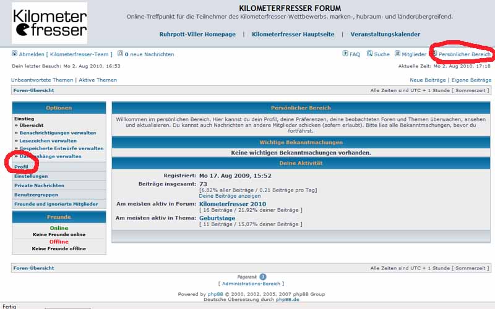Image resolution: width=495 pixels, height=309 pixels.
Task: Click the Mitglieder icon
Action: pyautogui.click(x=398, y=54)
